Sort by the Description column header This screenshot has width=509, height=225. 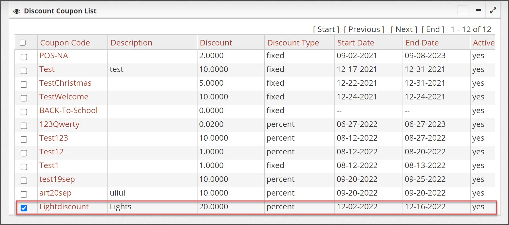point(131,43)
